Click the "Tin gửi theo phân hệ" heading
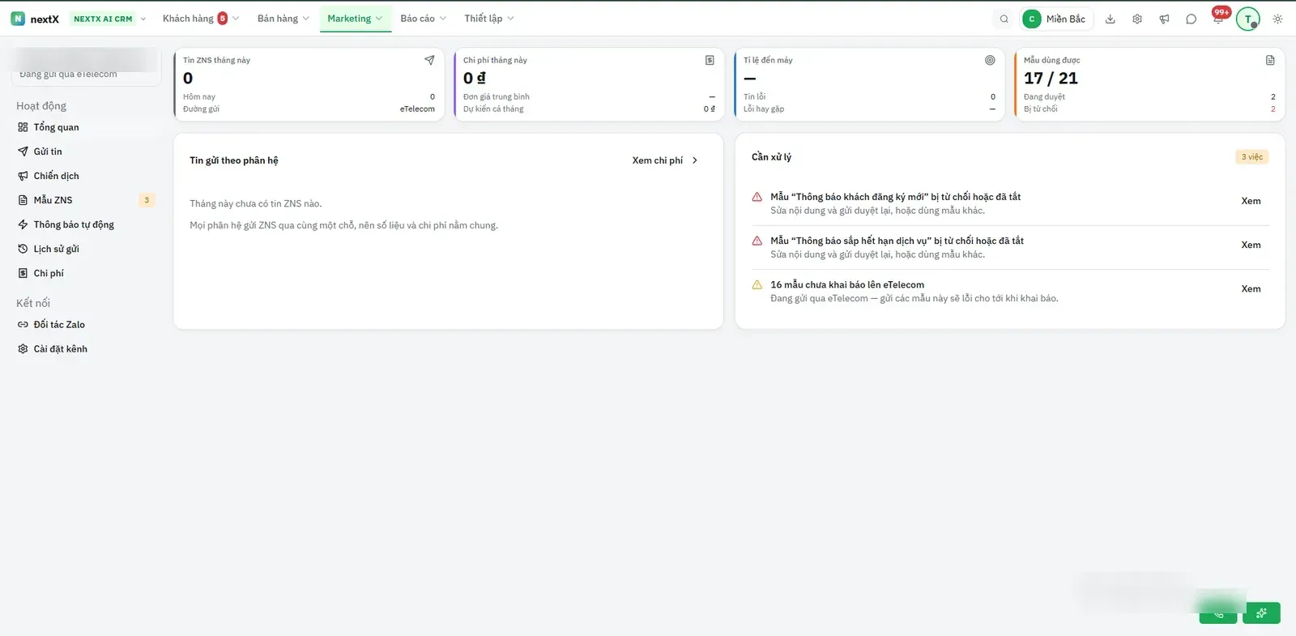The width and height of the screenshot is (1296, 636). click(234, 160)
